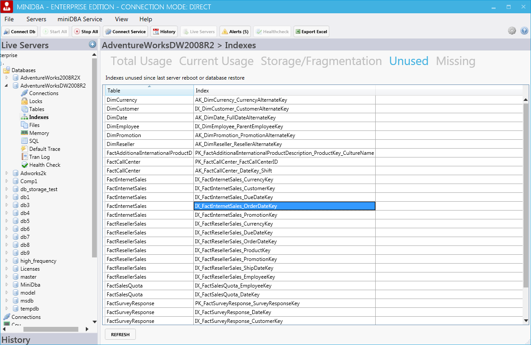Click the server tree horizontal scrollbar thumb
The height and width of the screenshot is (345, 531).
pyautogui.click(x=51, y=329)
